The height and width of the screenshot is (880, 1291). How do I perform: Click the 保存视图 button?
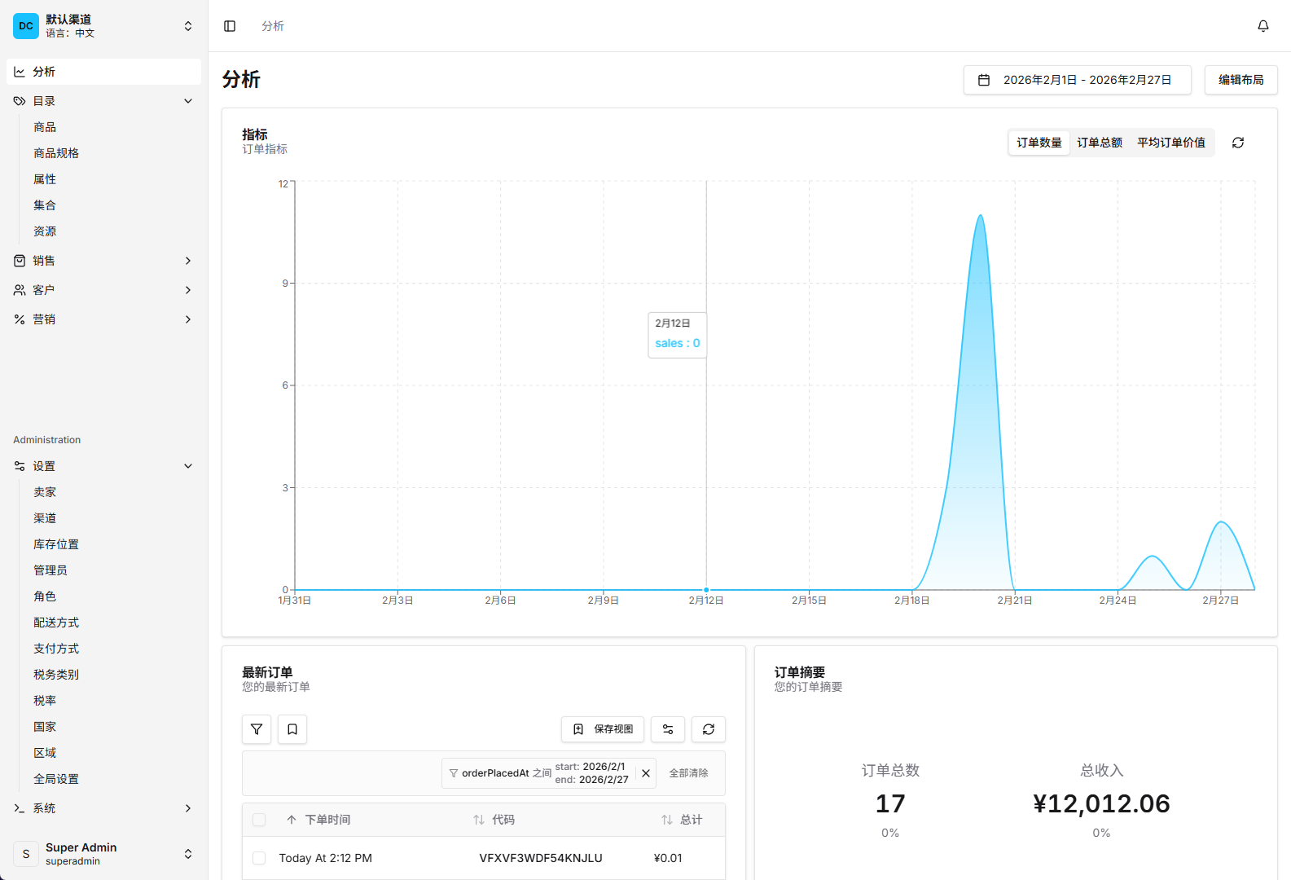[603, 729]
